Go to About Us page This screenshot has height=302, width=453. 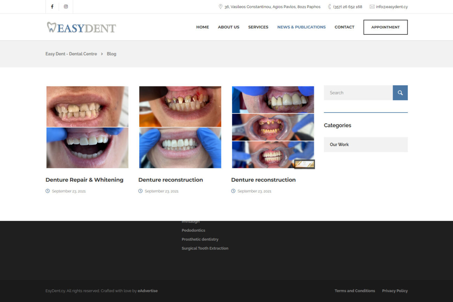[229, 27]
